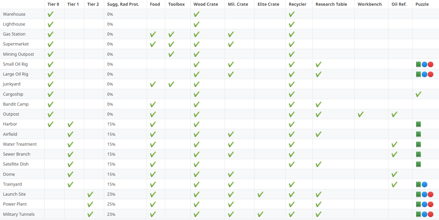
Task: Click the blue puzzle circle for Launch Site
Action: (425, 194)
